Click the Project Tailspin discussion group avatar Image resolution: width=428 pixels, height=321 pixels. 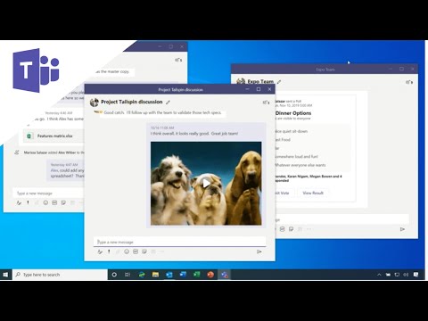[x=95, y=103]
